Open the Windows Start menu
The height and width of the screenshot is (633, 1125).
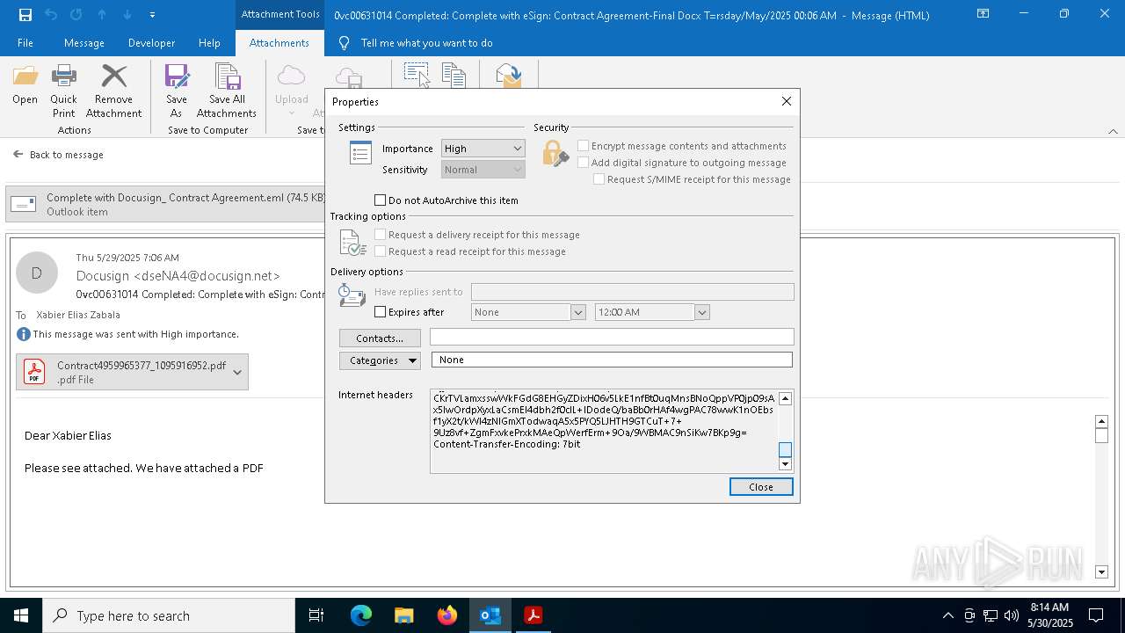(x=21, y=615)
